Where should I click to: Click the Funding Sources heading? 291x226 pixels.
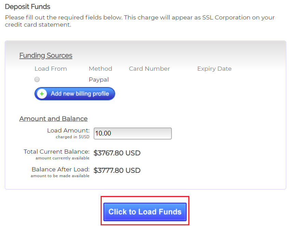[x=46, y=56]
